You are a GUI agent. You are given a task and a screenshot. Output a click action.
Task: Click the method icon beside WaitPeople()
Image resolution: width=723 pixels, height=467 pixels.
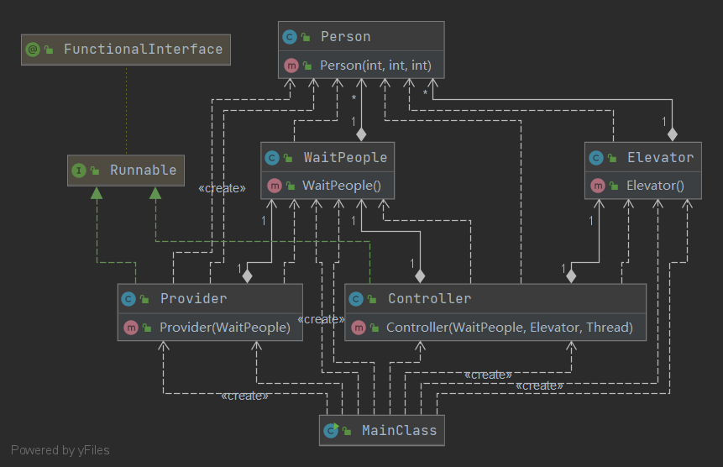coord(275,186)
